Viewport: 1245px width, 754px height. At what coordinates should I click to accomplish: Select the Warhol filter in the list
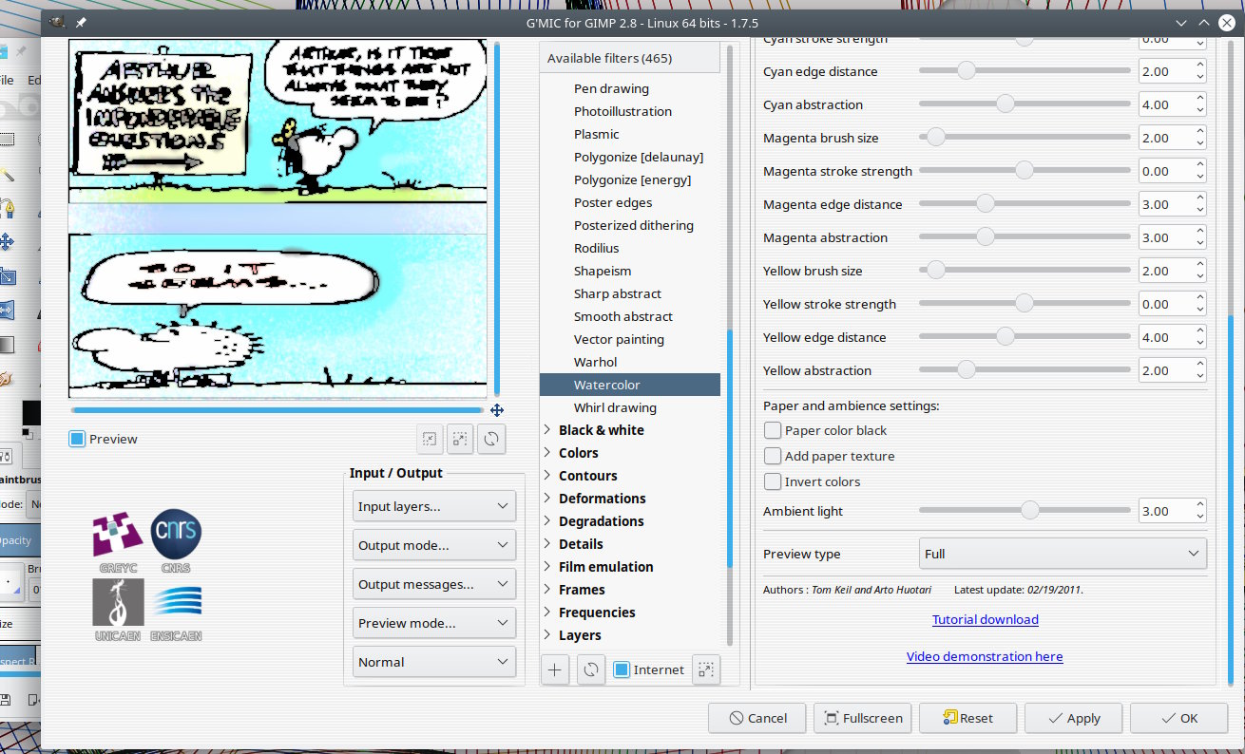(595, 362)
